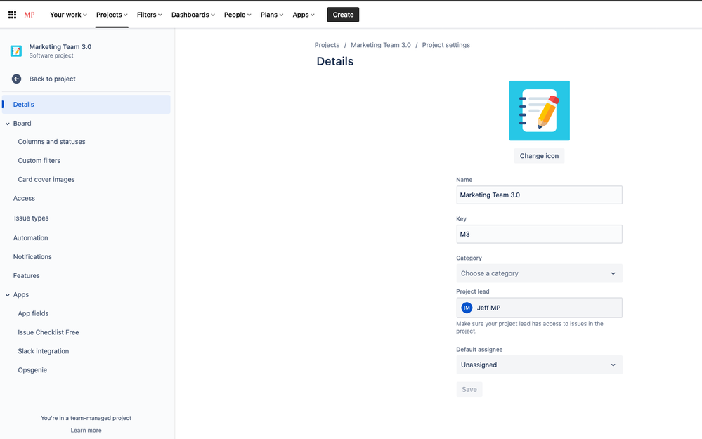702x439 pixels.
Task: Open the Default assignee dropdown
Action: pyautogui.click(x=539, y=365)
